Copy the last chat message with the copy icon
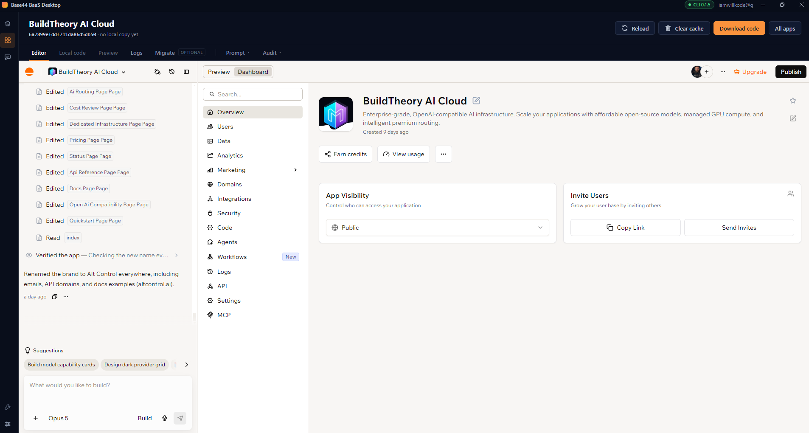 (55, 297)
